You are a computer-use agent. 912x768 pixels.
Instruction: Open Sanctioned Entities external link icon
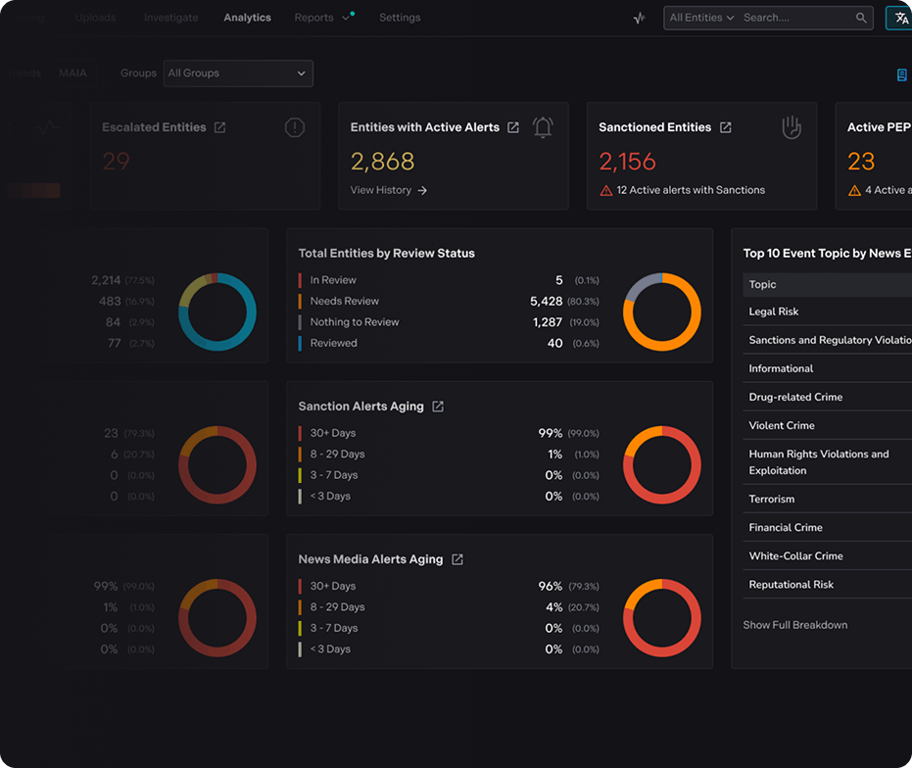726,127
